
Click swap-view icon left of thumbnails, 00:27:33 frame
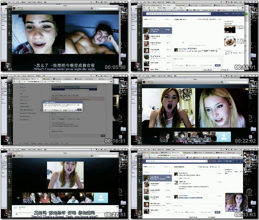pos(18,197)
